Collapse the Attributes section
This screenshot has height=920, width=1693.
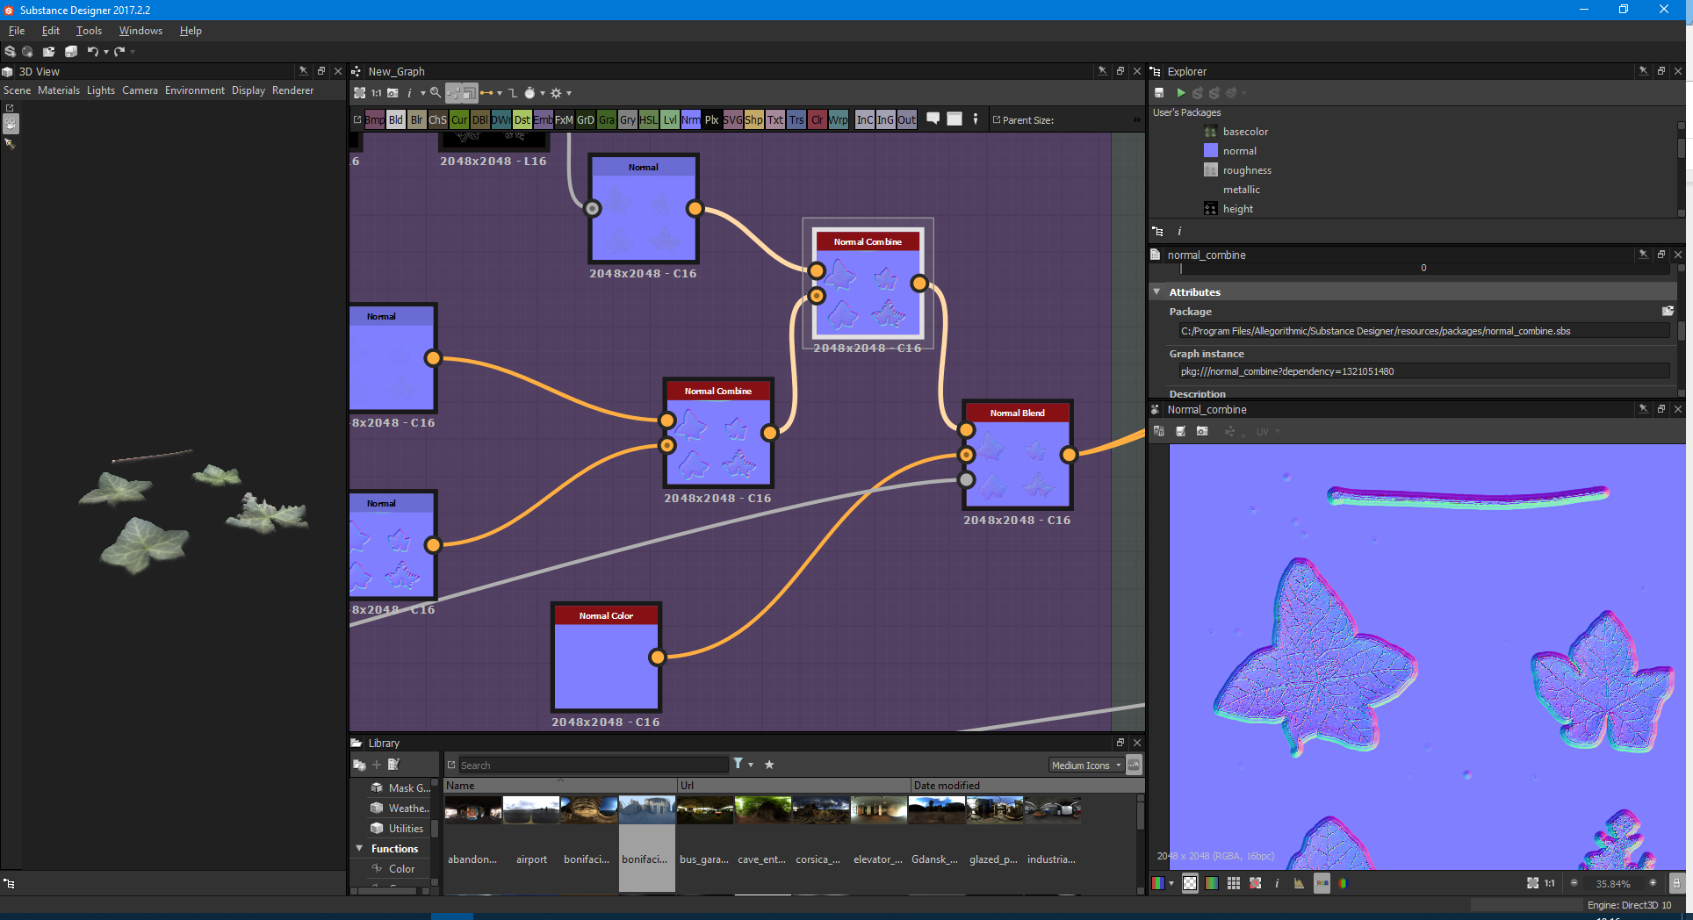point(1157,291)
